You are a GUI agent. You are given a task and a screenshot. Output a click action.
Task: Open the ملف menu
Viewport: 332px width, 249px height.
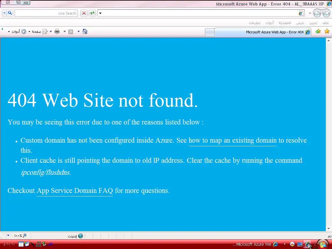pyautogui.click(x=326, y=23)
